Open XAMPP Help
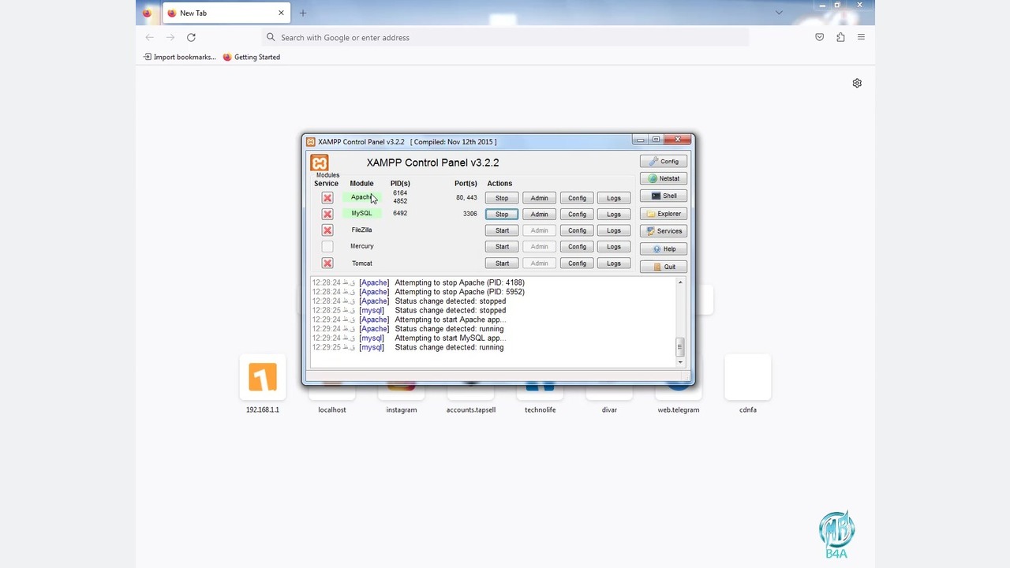The height and width of the screenshot is (568, 1010). (x=664, y=248)
